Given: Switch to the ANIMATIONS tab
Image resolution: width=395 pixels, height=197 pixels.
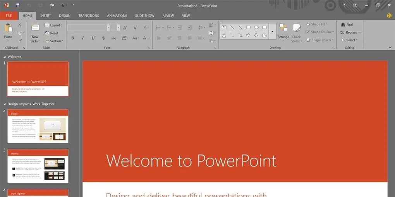Looking at the screenshot, I should tap(117, 15).
